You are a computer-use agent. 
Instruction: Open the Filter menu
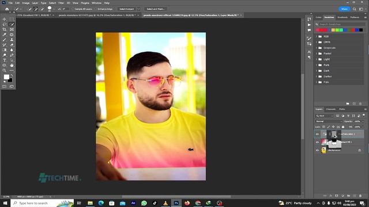tap(61, 3)
